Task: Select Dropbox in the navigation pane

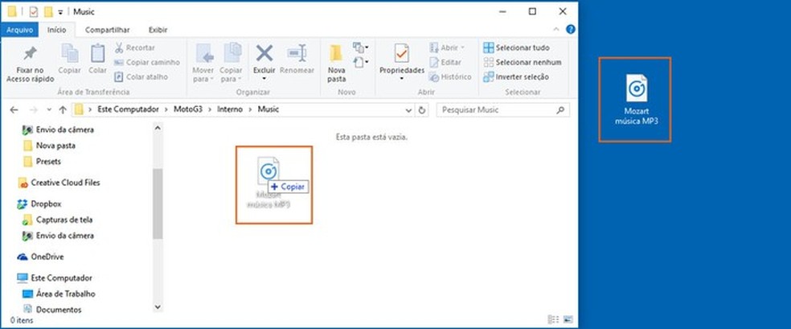Action: (39, 204)
